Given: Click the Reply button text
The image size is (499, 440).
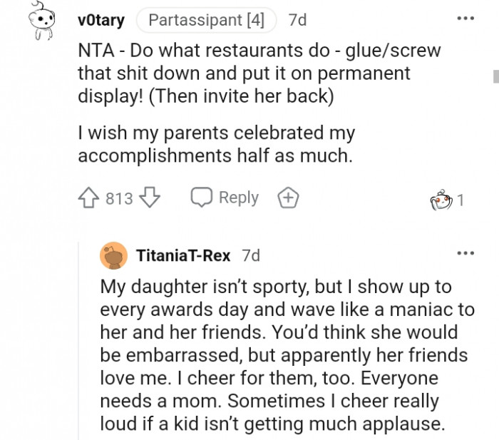Looking at the screenshot, I should click(238, 198).
